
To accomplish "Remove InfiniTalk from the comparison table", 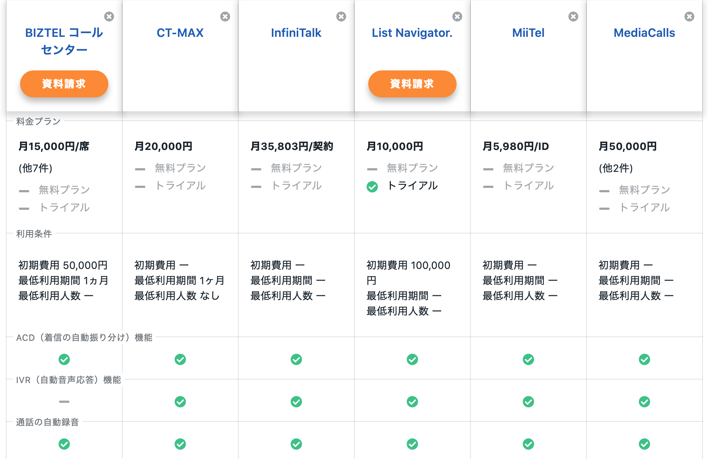I will pos(341,16).
